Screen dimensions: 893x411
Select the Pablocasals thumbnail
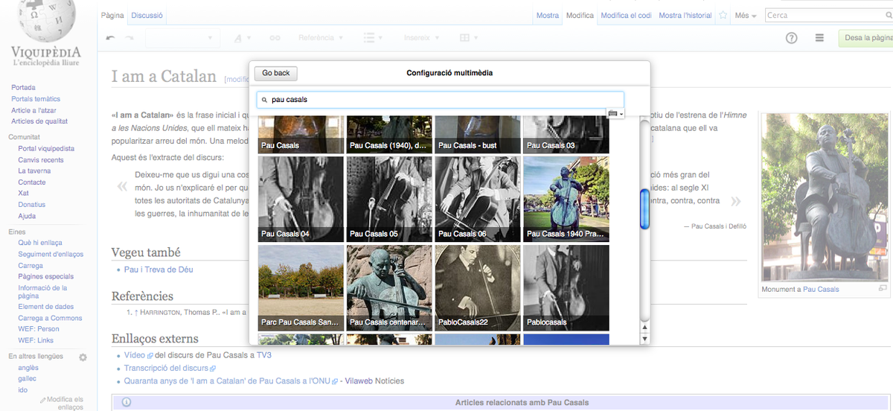(x=566, y=287)
